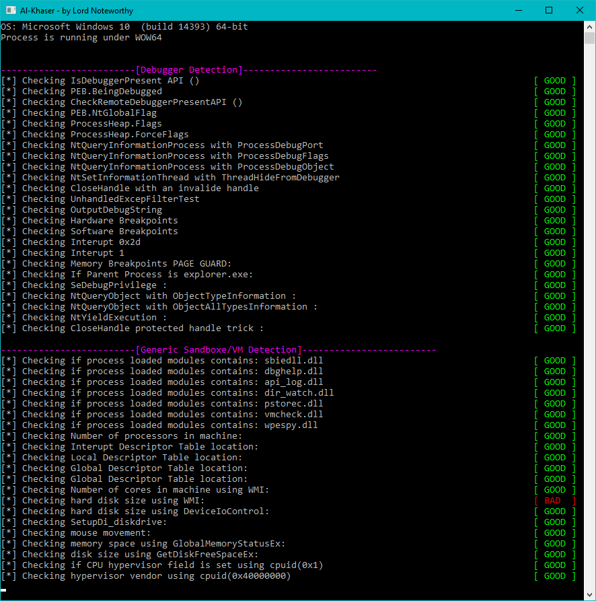The height and width of the screenshot is (601, 596).
Task: Click GOOD result for sbiedll.dll check
Action: (x=555, y=360)
